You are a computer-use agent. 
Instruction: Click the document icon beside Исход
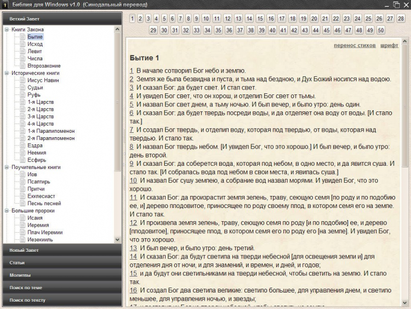point(23,44)
